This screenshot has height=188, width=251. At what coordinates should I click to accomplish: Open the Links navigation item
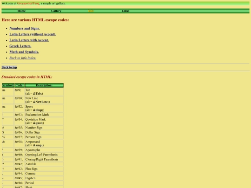pos(125,11)
